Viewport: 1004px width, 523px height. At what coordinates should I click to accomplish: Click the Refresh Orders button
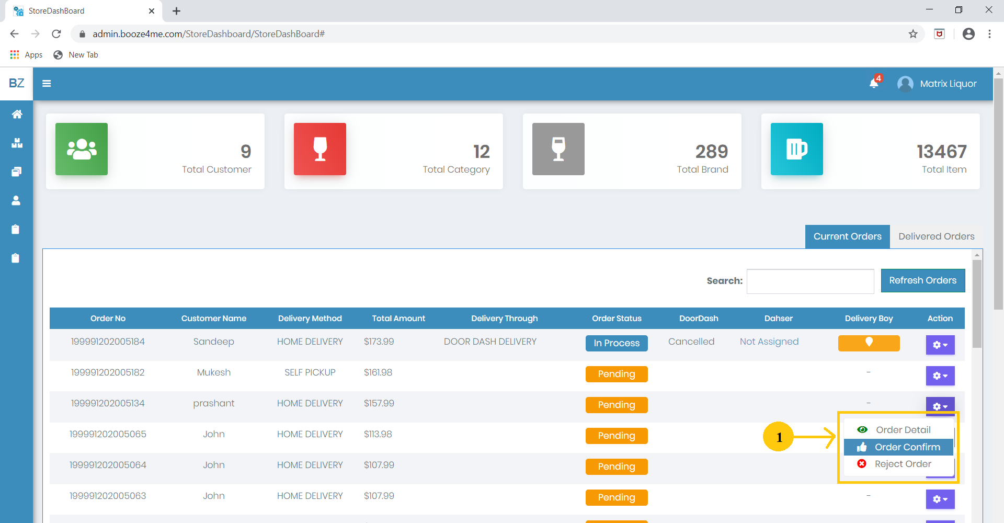(x=923, y=280)
